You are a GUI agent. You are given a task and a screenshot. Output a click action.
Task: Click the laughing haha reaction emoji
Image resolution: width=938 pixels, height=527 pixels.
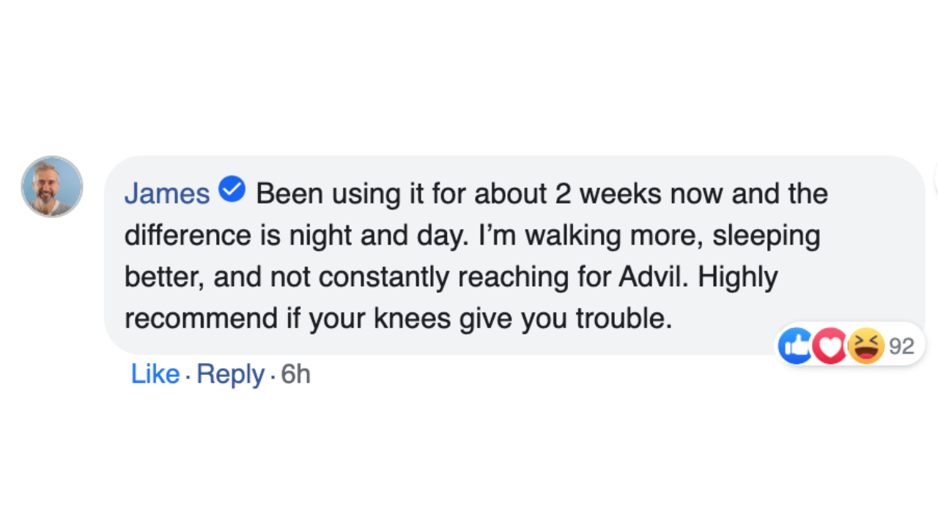(x=865, y=345)
